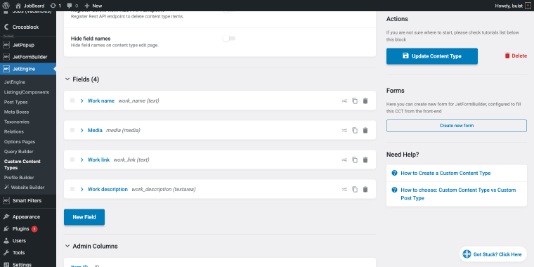Duplicate the Work link field

tap(355, 159)
